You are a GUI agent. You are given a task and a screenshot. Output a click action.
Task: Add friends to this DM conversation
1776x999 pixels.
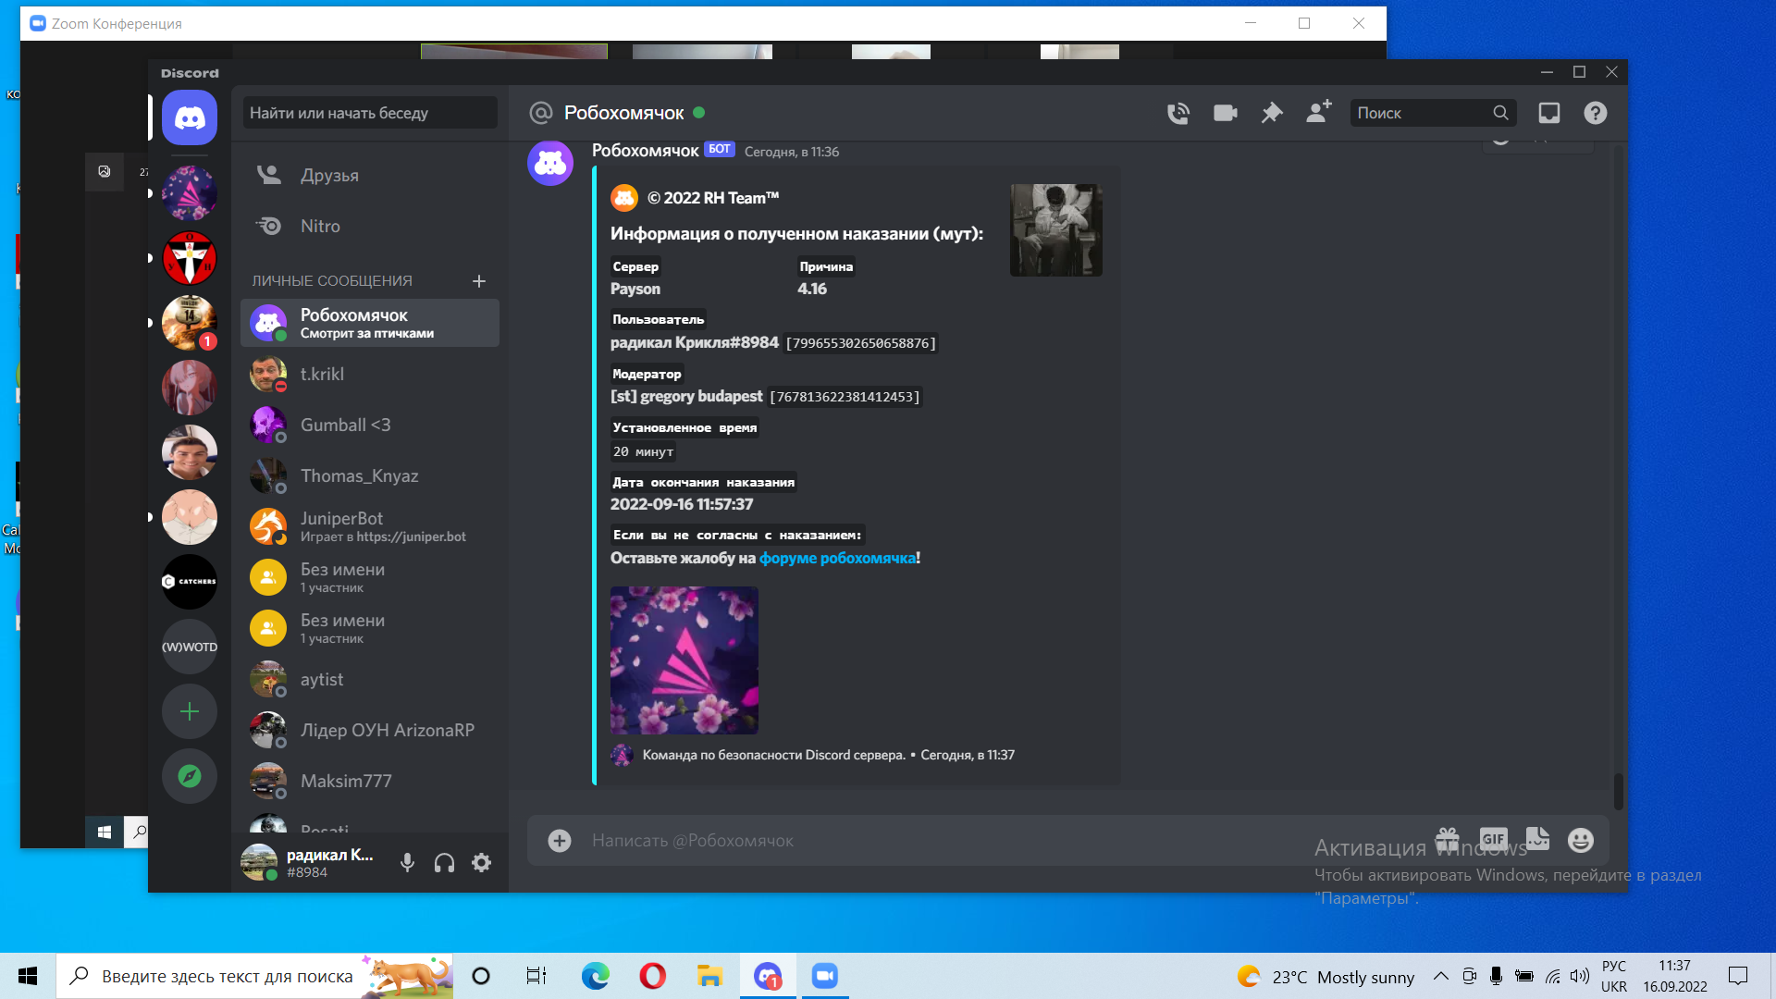(x=1318, y=112)
